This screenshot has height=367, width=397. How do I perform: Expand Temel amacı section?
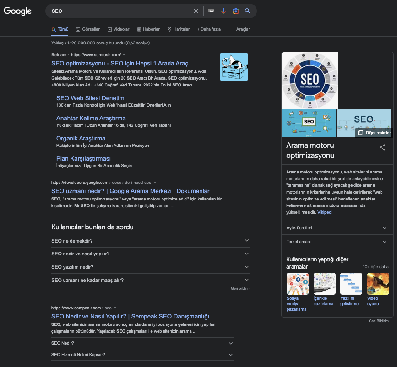pos(337,241)
